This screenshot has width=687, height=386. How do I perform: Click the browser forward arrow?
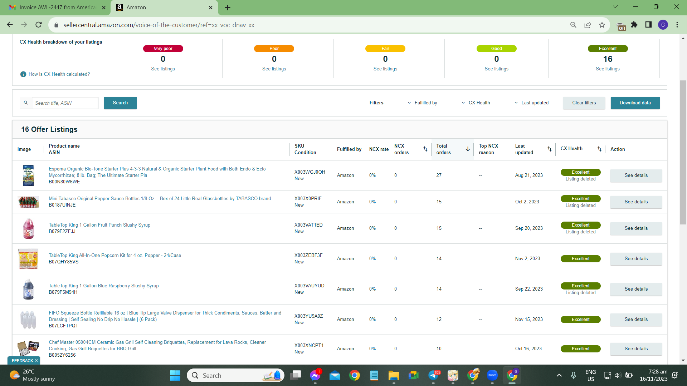[24, 25]
